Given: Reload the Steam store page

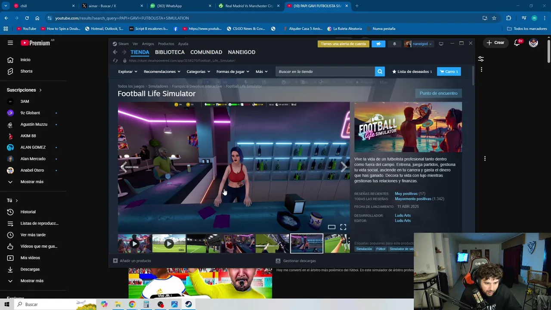Looking at the screenshot, I should click(115, 61).
